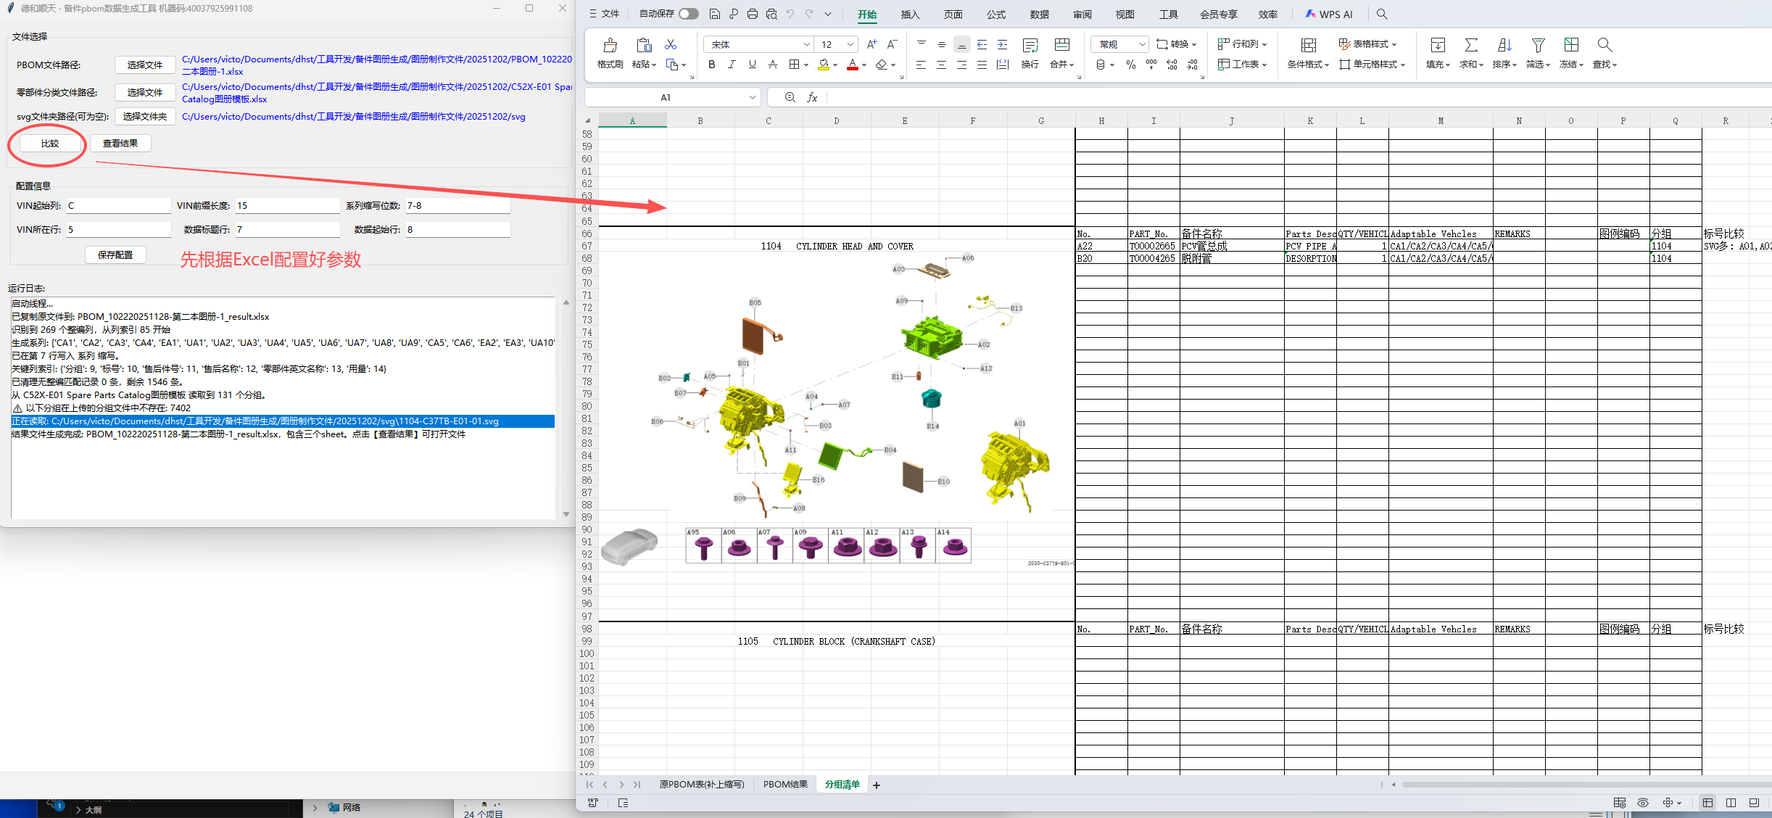Click the 比较 button
1772x818 pixels.
(x=50, y=144)
